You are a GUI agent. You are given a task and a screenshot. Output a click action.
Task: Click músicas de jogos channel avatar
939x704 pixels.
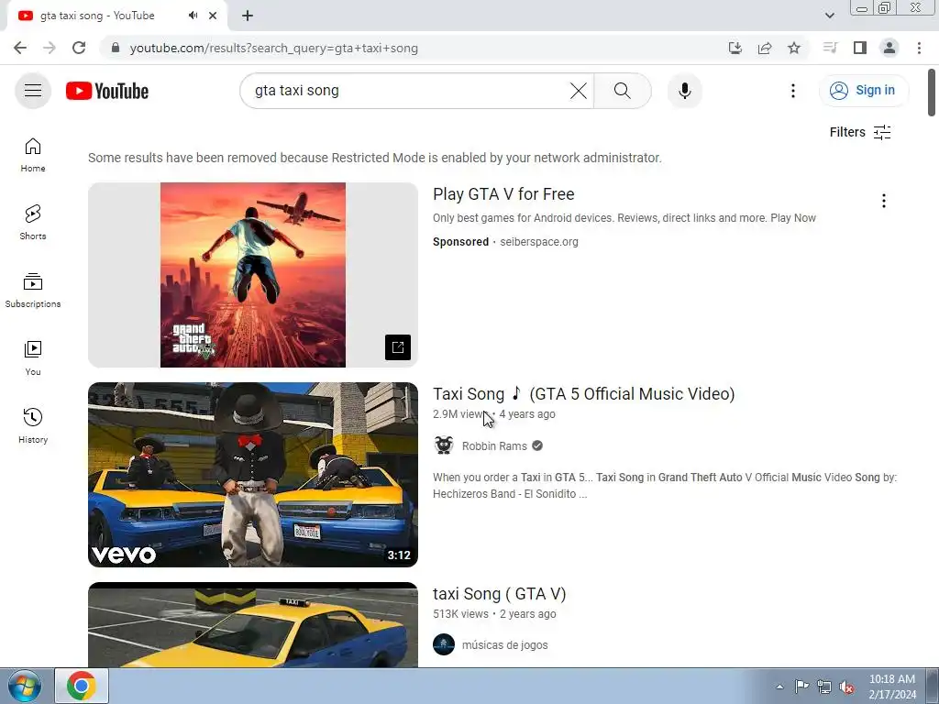click(444, 644)
